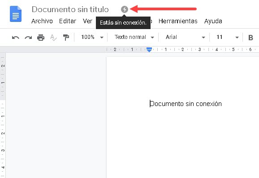
Task: Click the Print icon
Action: coord(41,38)
